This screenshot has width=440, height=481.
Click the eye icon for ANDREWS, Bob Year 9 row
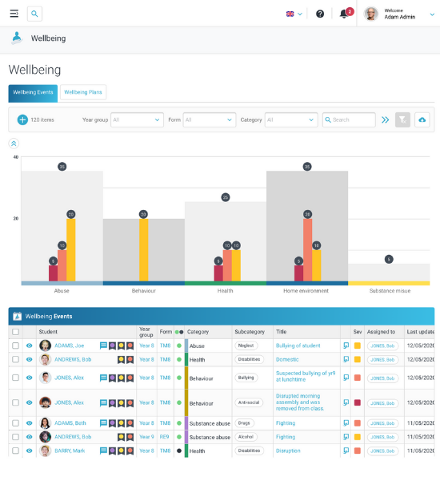(x=29, y=437)
